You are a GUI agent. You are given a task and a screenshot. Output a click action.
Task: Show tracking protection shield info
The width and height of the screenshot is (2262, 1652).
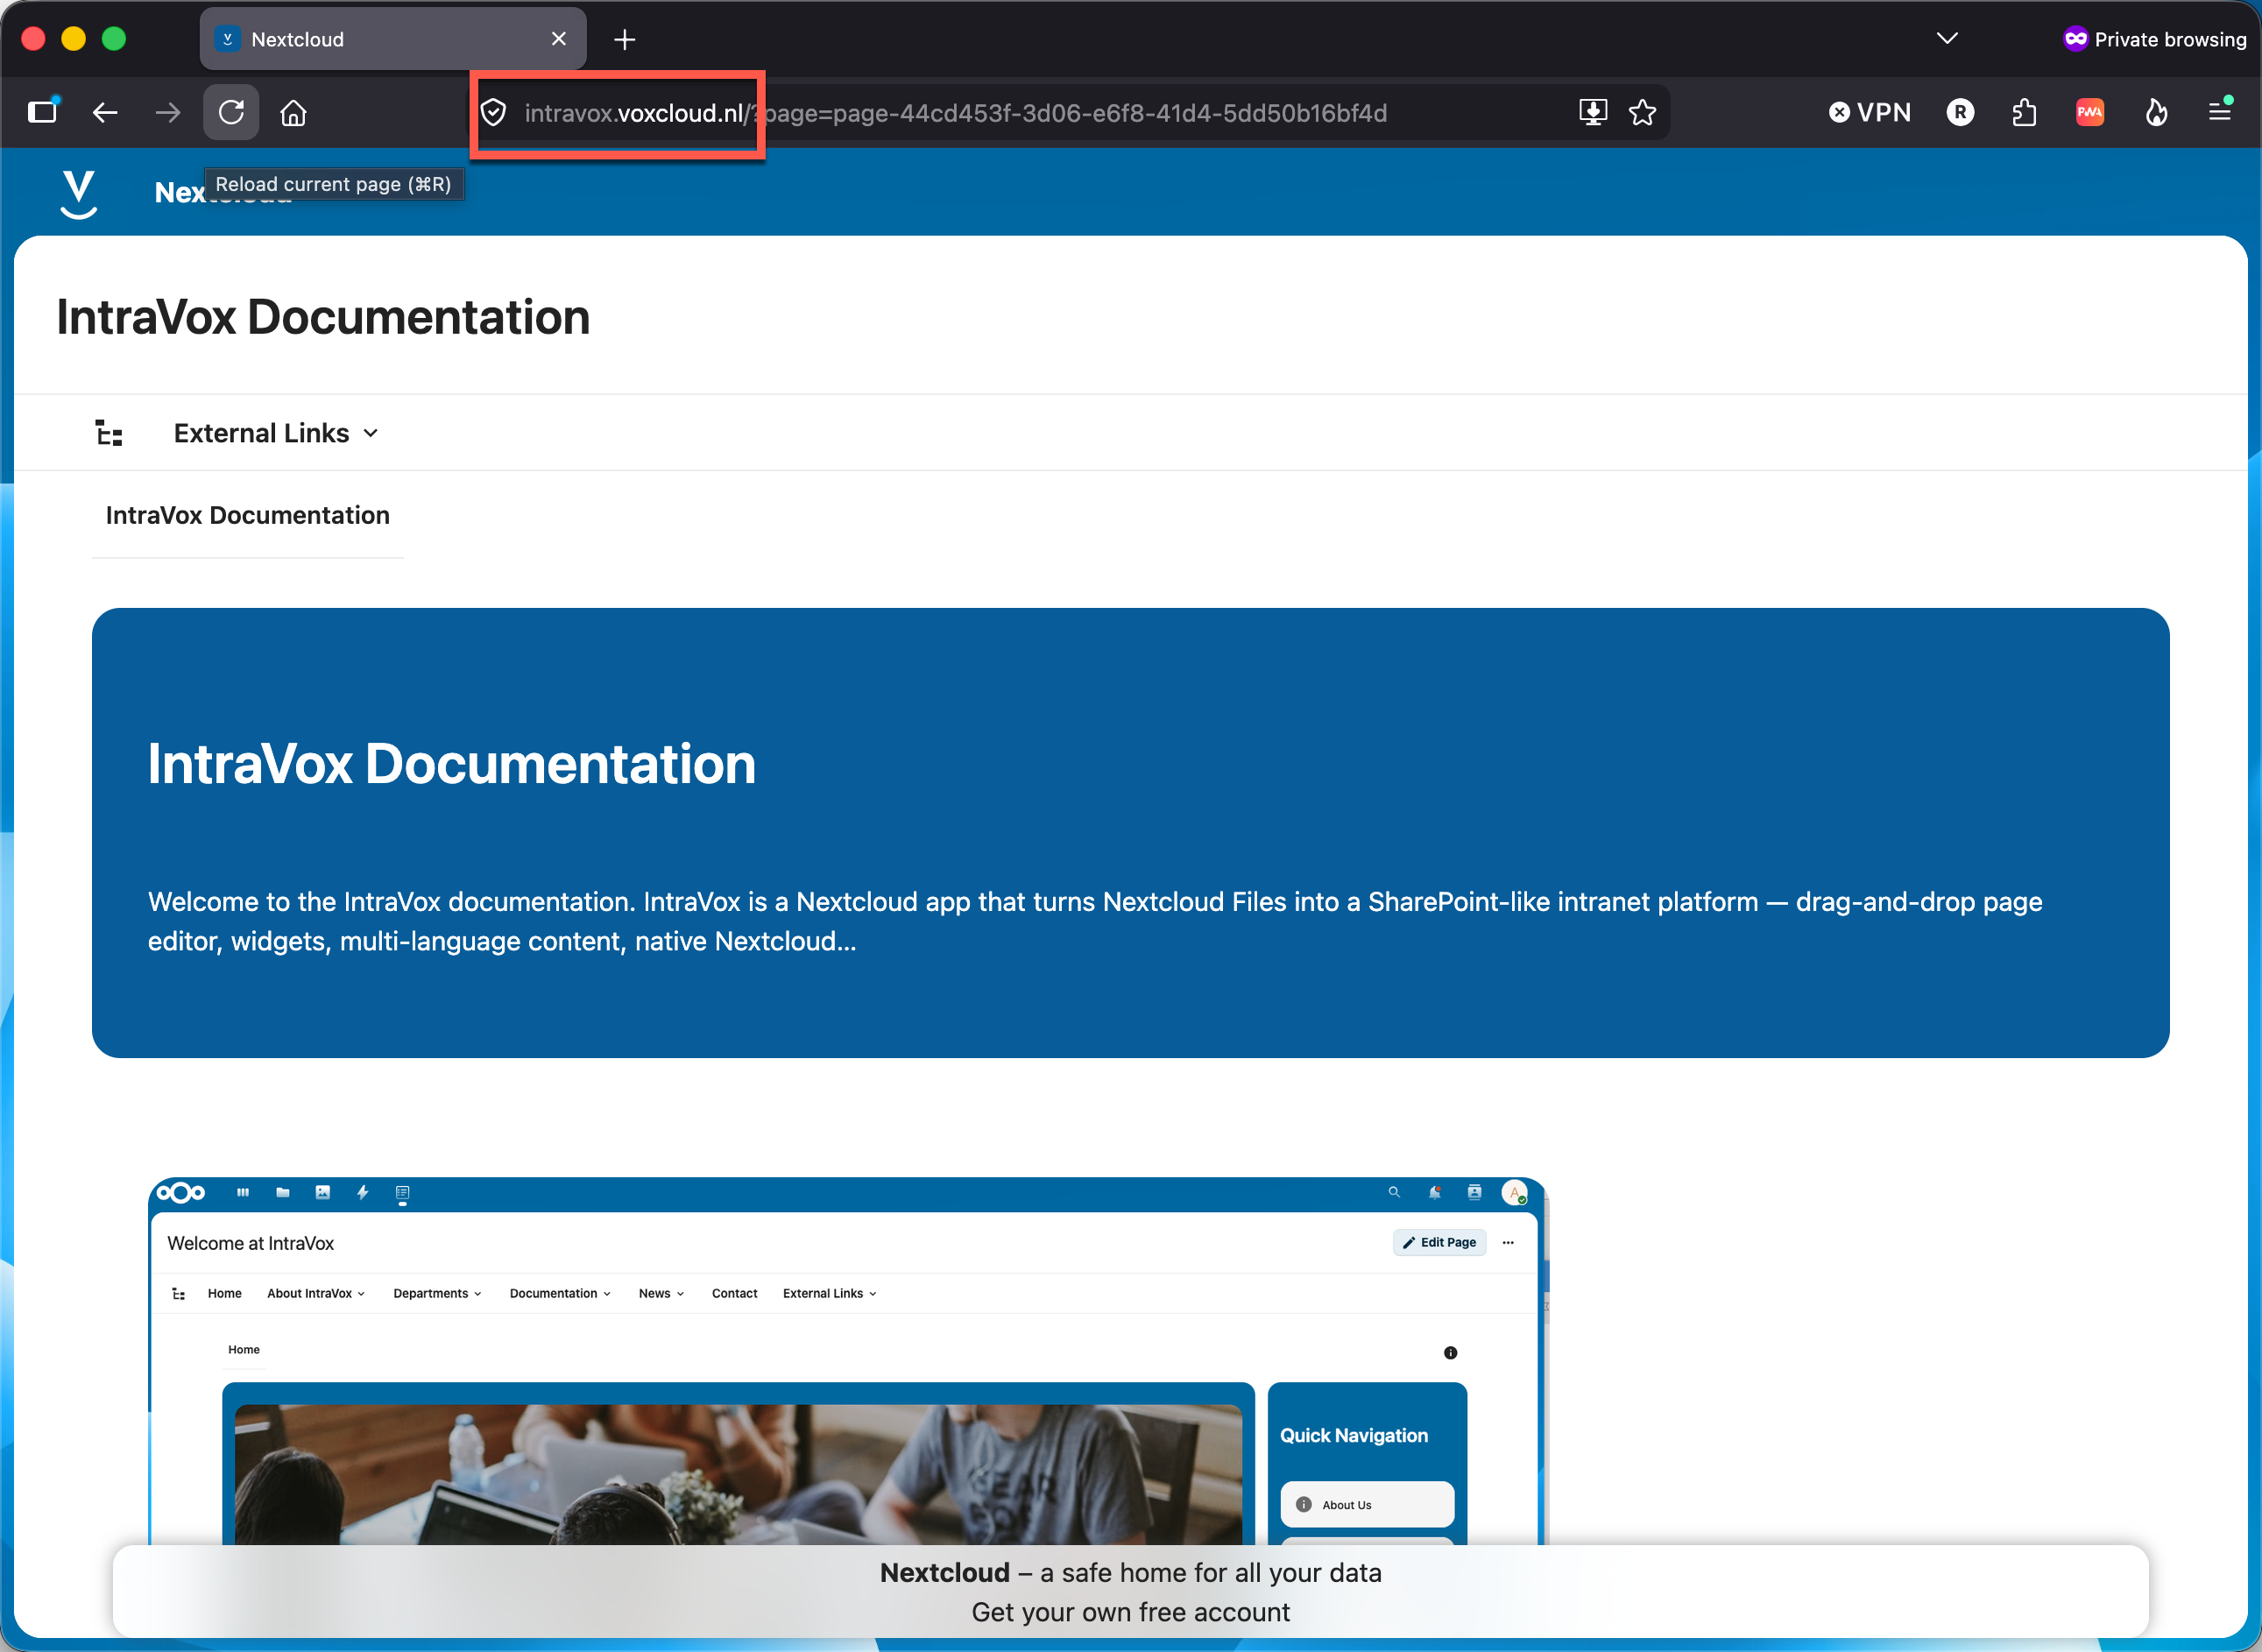tap(494, 113)
